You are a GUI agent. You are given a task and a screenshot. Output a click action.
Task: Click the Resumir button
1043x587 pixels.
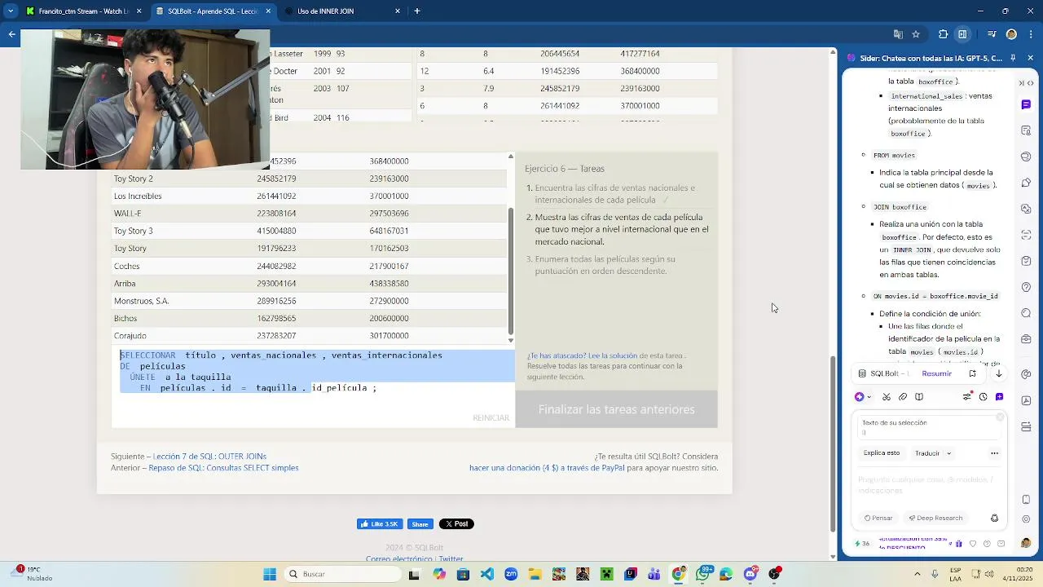936,373
